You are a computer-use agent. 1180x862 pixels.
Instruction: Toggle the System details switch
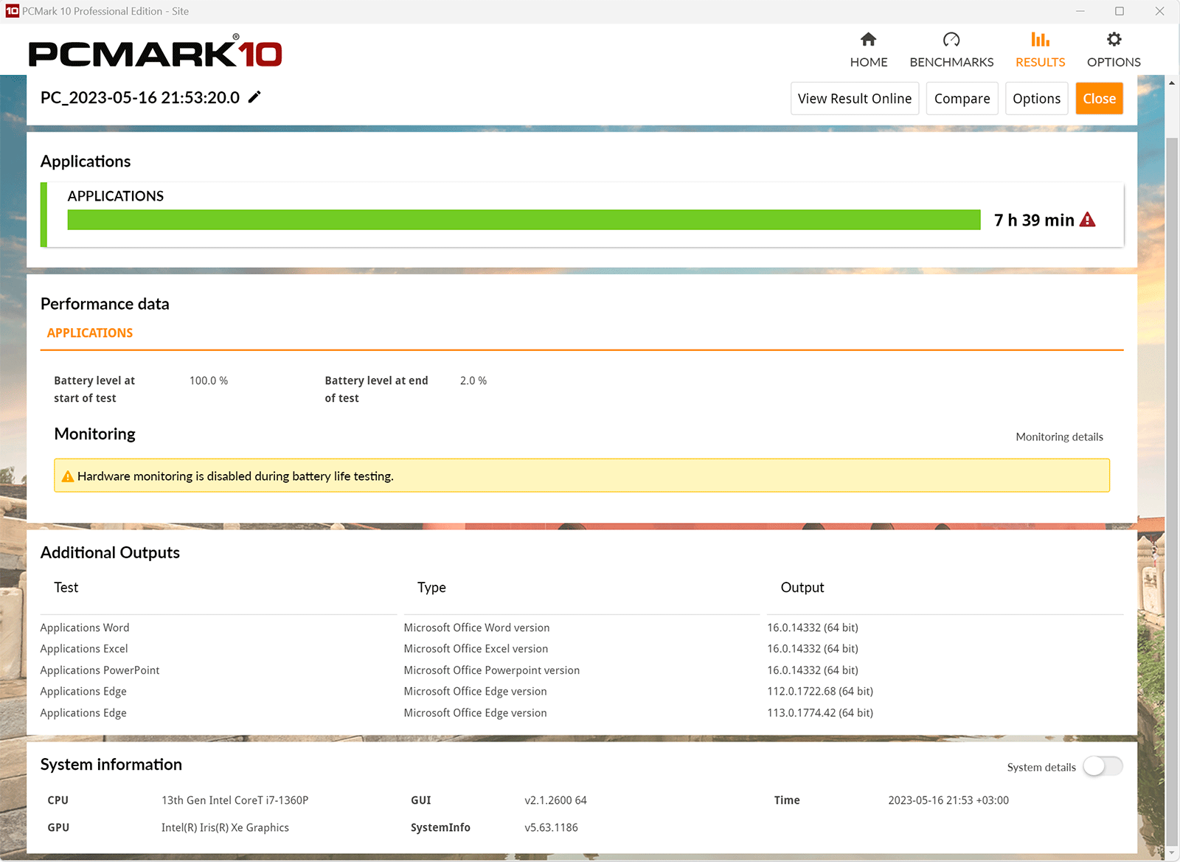click(1103, 767)
